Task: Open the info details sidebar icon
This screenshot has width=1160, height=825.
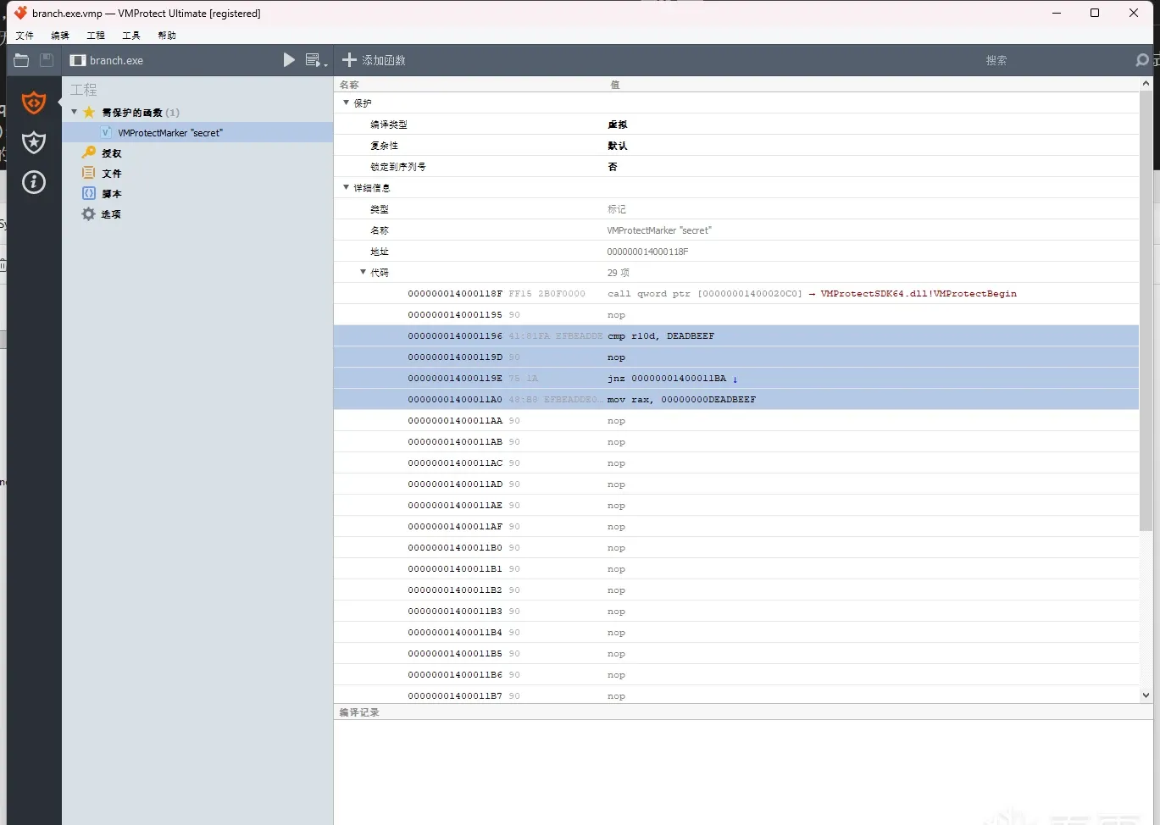Action: (34, 182)
